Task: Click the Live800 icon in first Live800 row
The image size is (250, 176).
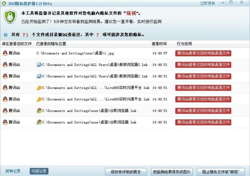Action: (x=39, y=88)
